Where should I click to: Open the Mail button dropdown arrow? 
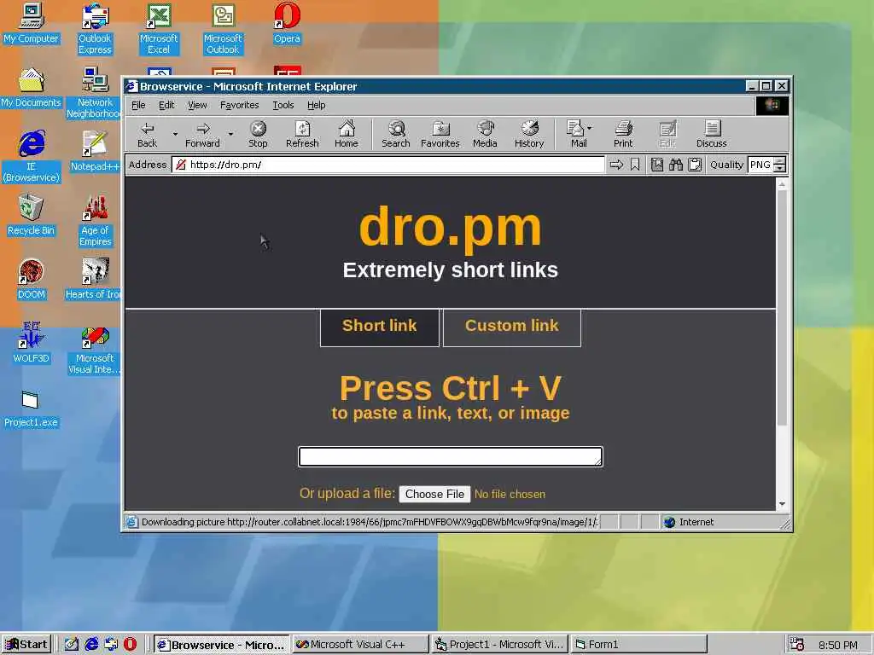[590, 128]
